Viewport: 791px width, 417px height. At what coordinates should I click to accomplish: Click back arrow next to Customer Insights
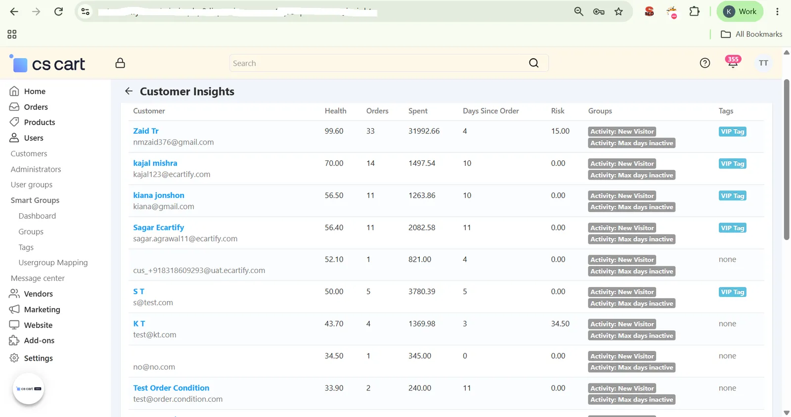[129, 91]
